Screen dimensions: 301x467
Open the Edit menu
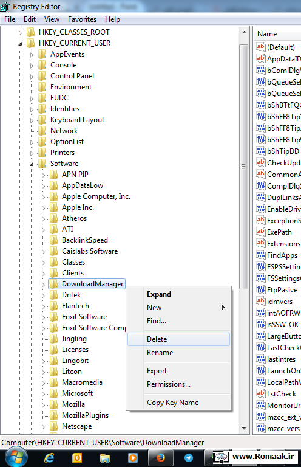pyautogui.click(x=29, y=19)
